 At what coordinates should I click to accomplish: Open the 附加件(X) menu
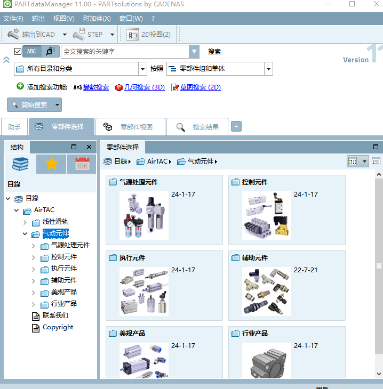97,19
